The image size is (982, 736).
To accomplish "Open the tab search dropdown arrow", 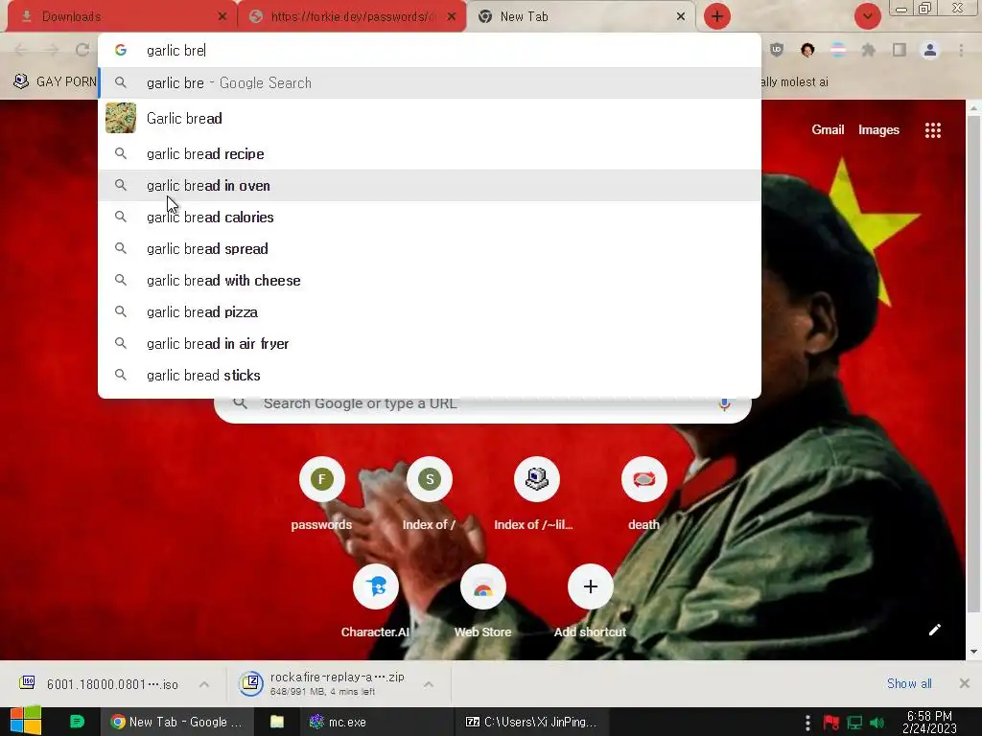I will [867, 16].
